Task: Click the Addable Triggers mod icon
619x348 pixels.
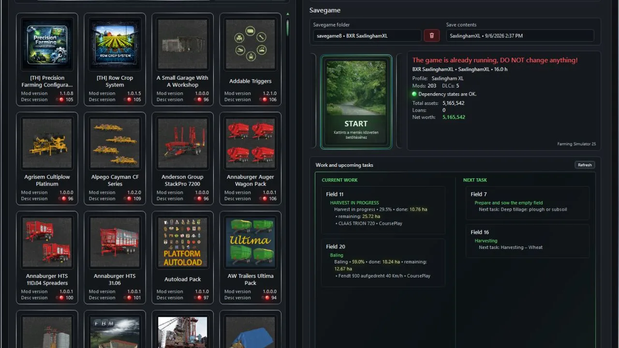Action: 250,44
